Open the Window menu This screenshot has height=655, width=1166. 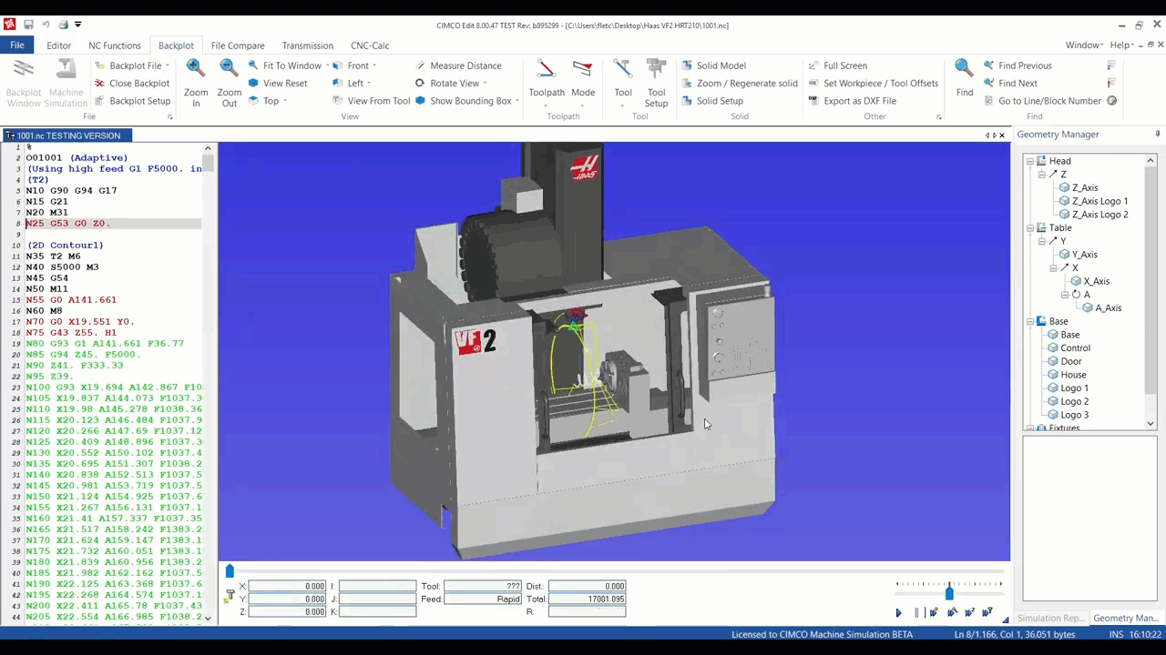click(1084, 45)
